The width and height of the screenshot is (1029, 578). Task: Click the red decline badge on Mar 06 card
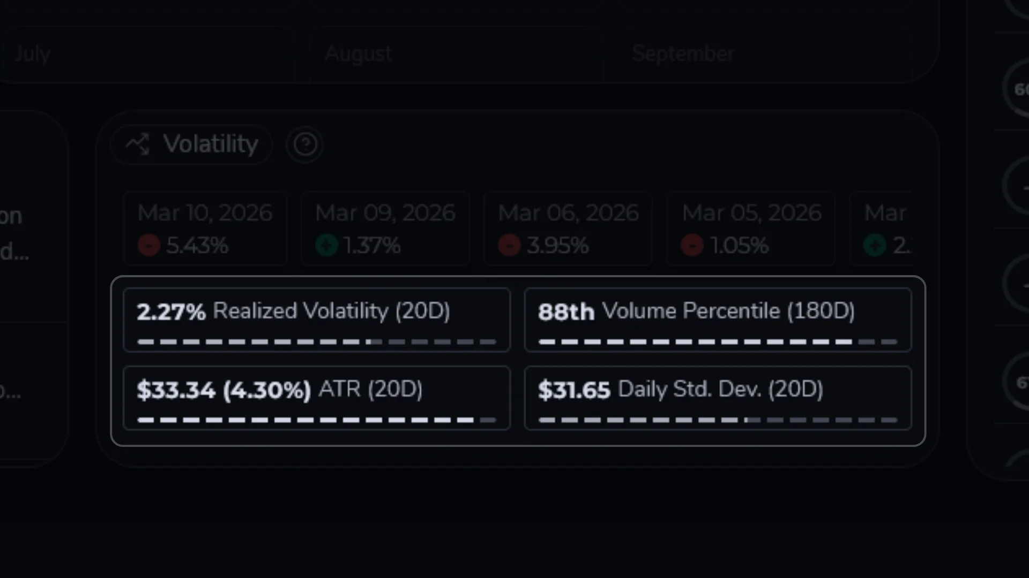510,246
